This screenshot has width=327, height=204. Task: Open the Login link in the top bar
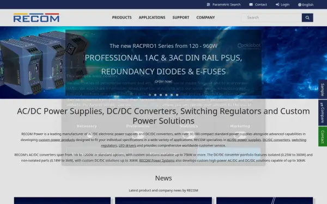point(282,4)
